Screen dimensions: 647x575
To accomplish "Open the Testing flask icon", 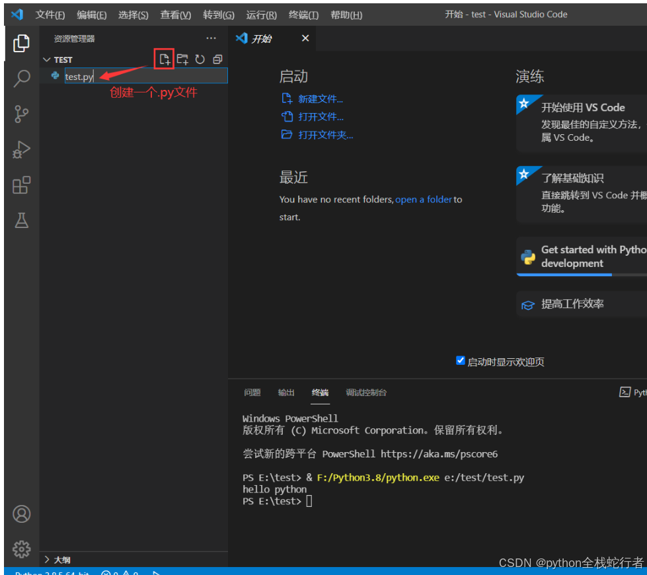I will point(21,221).
